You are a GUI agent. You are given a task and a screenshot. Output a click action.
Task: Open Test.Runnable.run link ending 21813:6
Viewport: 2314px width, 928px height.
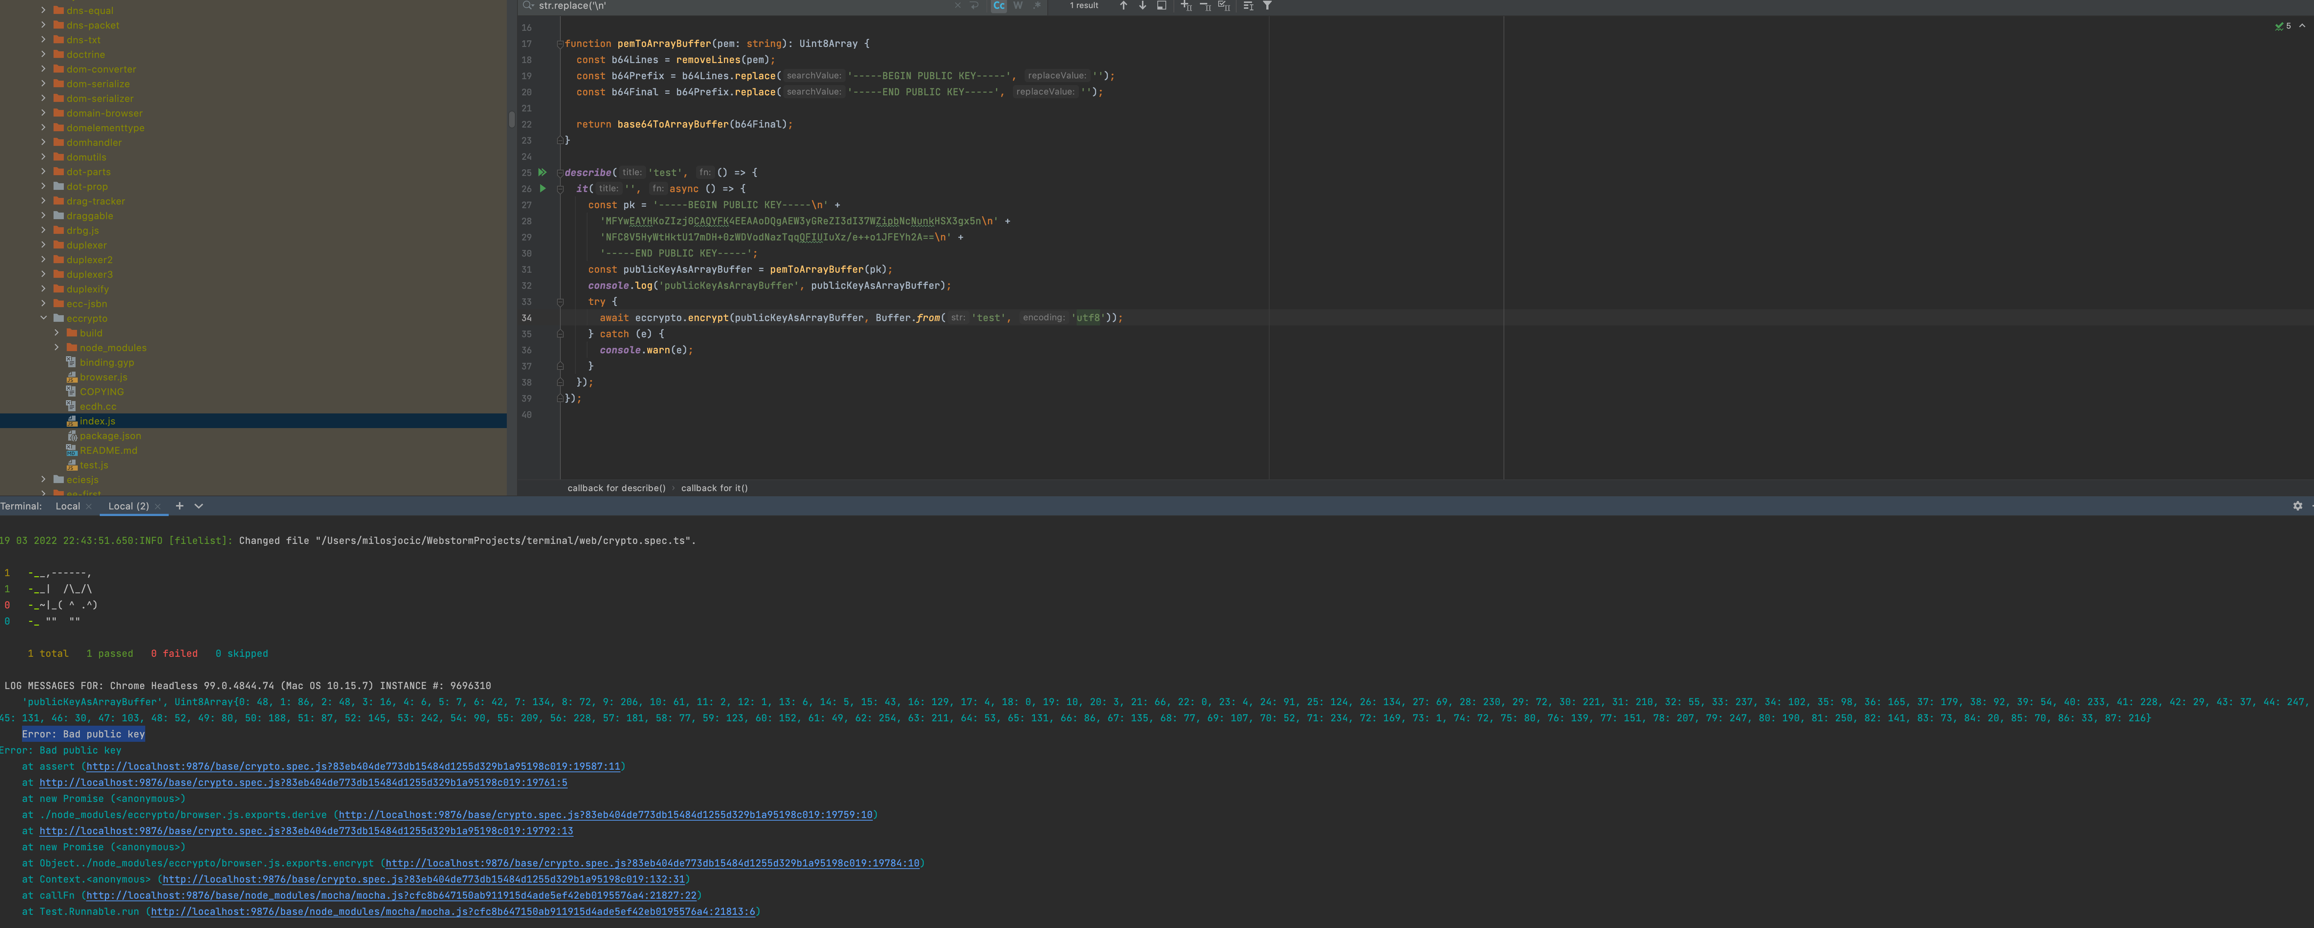coord(453,912)
